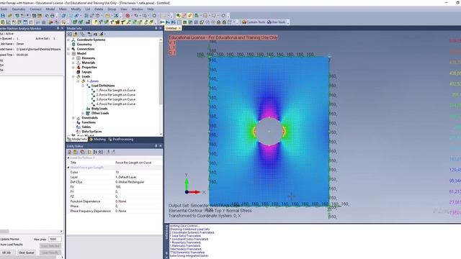Viewport: 461px width, 259px height.
Task: Switch to the Meshing tab
Action: click(97, 140)
